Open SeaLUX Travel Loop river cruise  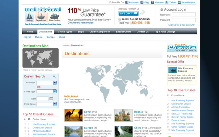[x=182, y=114]
